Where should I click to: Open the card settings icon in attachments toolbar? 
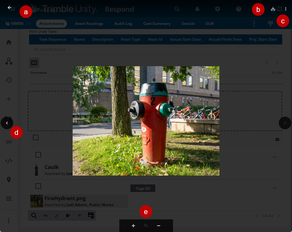click(x=91, y=216)
